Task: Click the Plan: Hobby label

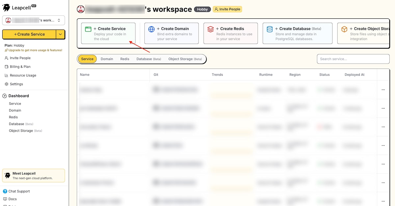Action: [14, 46]
